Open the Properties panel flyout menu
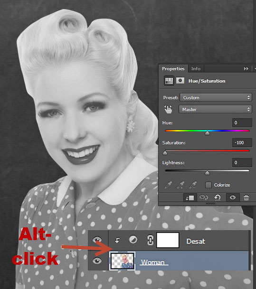 coord(255,68)
